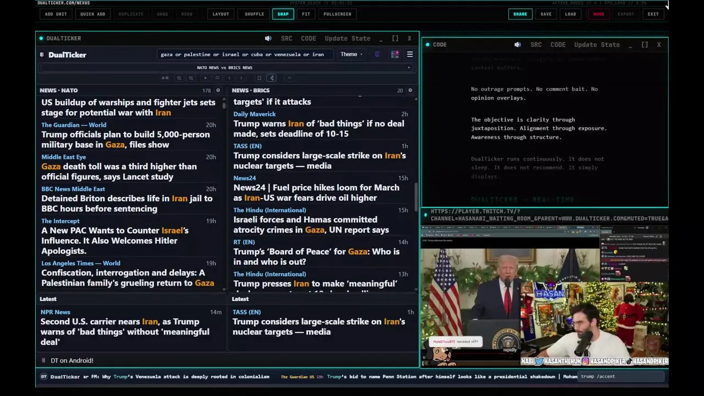Toggle the highlighted share-graph icon in toolbar
Screen dimensions: 704x396
pyautogui.click(x=272, y=78)
